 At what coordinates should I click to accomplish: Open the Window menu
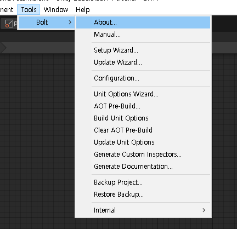point(56,10)
